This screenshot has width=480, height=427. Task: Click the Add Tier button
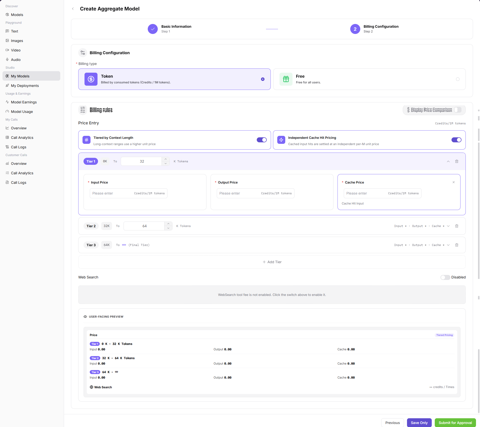pos(272,262)
